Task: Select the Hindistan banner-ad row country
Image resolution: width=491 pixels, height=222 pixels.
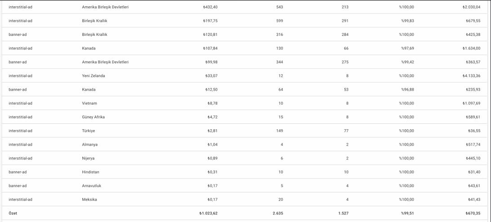Action: tap(90, 172)
